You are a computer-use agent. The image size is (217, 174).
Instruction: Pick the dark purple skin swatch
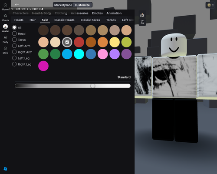[126, 54]
